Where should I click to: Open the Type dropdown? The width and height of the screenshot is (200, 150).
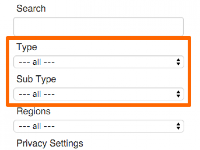99,62
